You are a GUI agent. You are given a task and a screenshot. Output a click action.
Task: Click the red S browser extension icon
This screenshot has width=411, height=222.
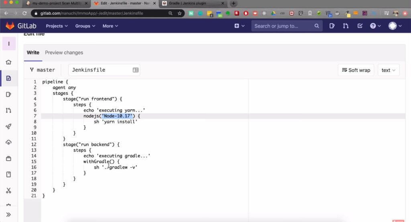pos(237,13)
